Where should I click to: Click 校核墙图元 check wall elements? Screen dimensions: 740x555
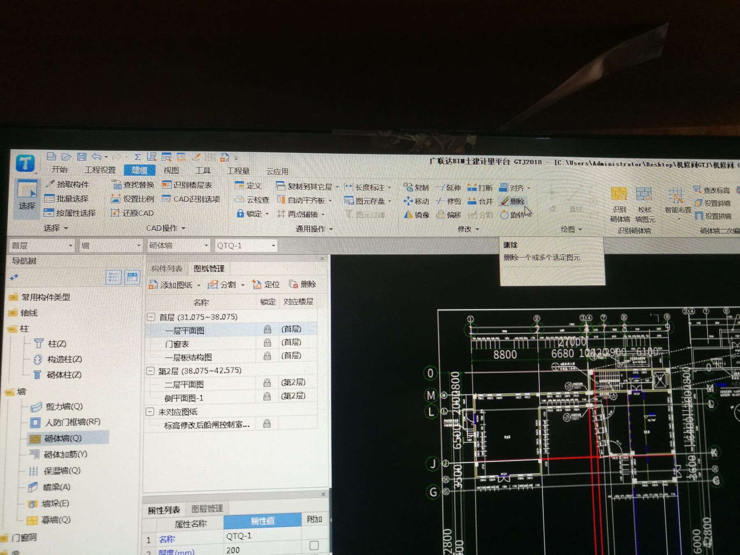tap(644, 204)
